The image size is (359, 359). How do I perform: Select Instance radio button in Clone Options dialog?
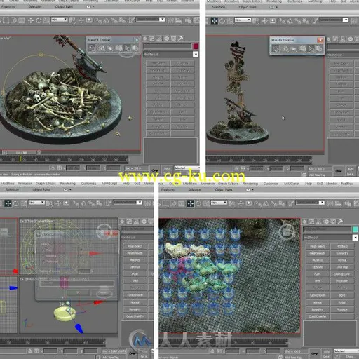point(43,256)
